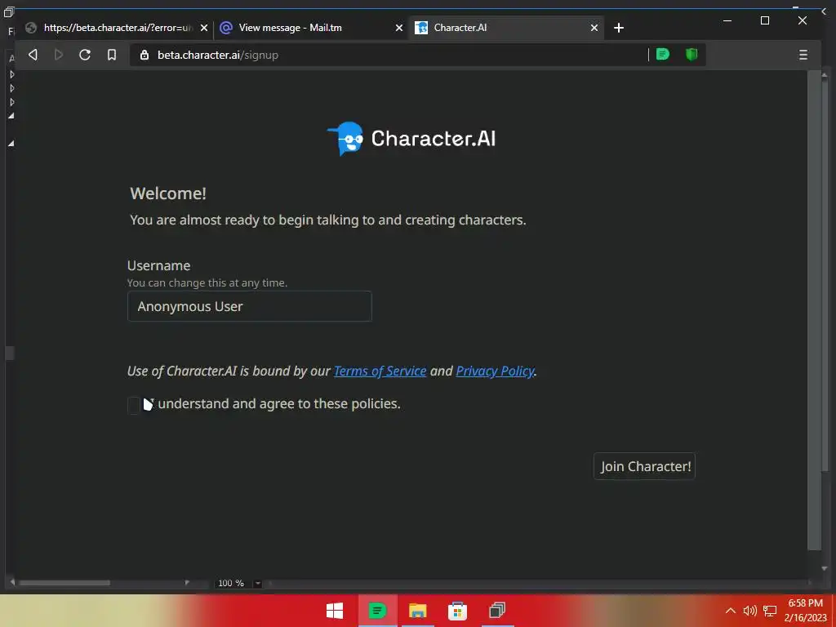Open a new browser tab

tap(619, 28)
